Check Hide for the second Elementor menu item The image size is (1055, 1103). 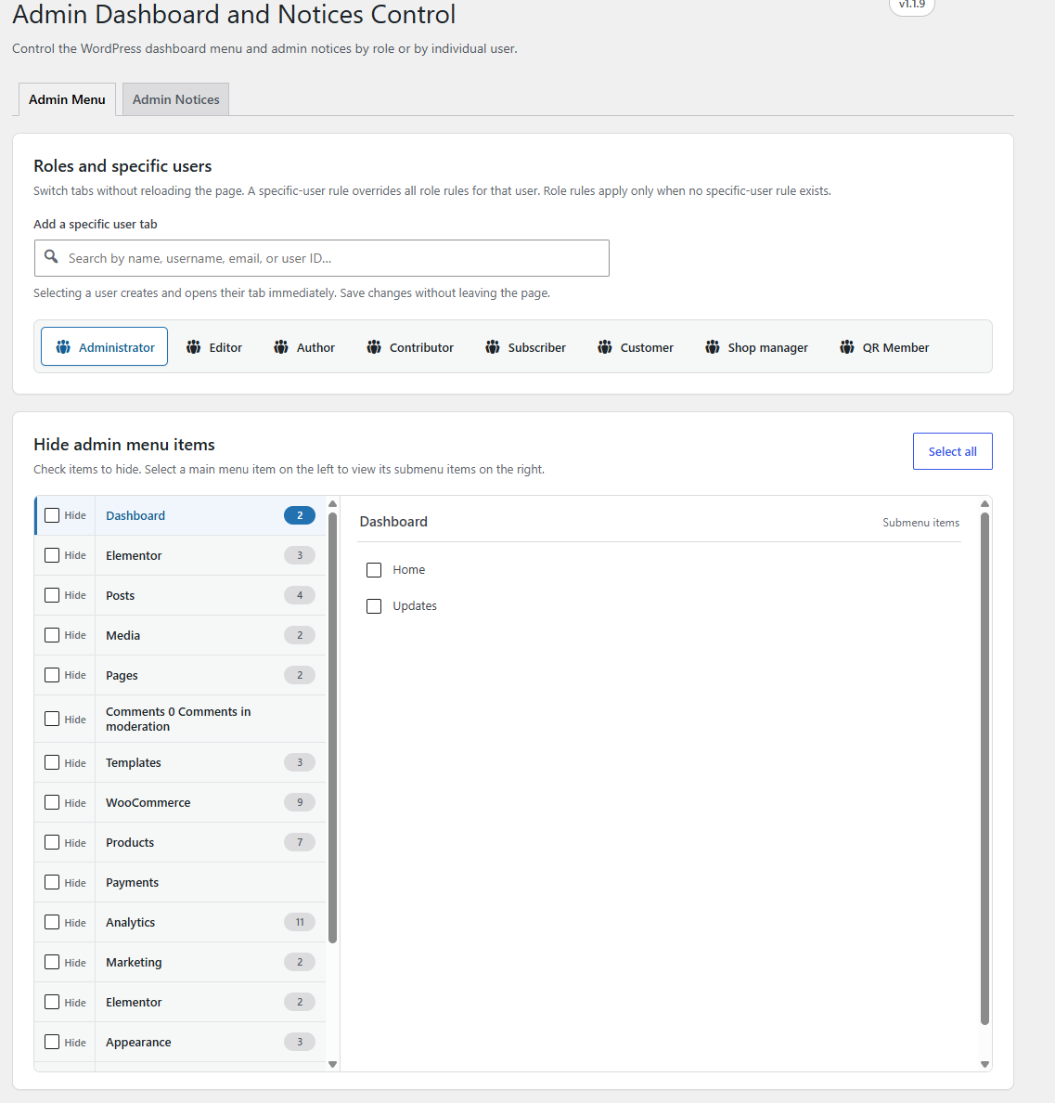tap(52, 1002)
